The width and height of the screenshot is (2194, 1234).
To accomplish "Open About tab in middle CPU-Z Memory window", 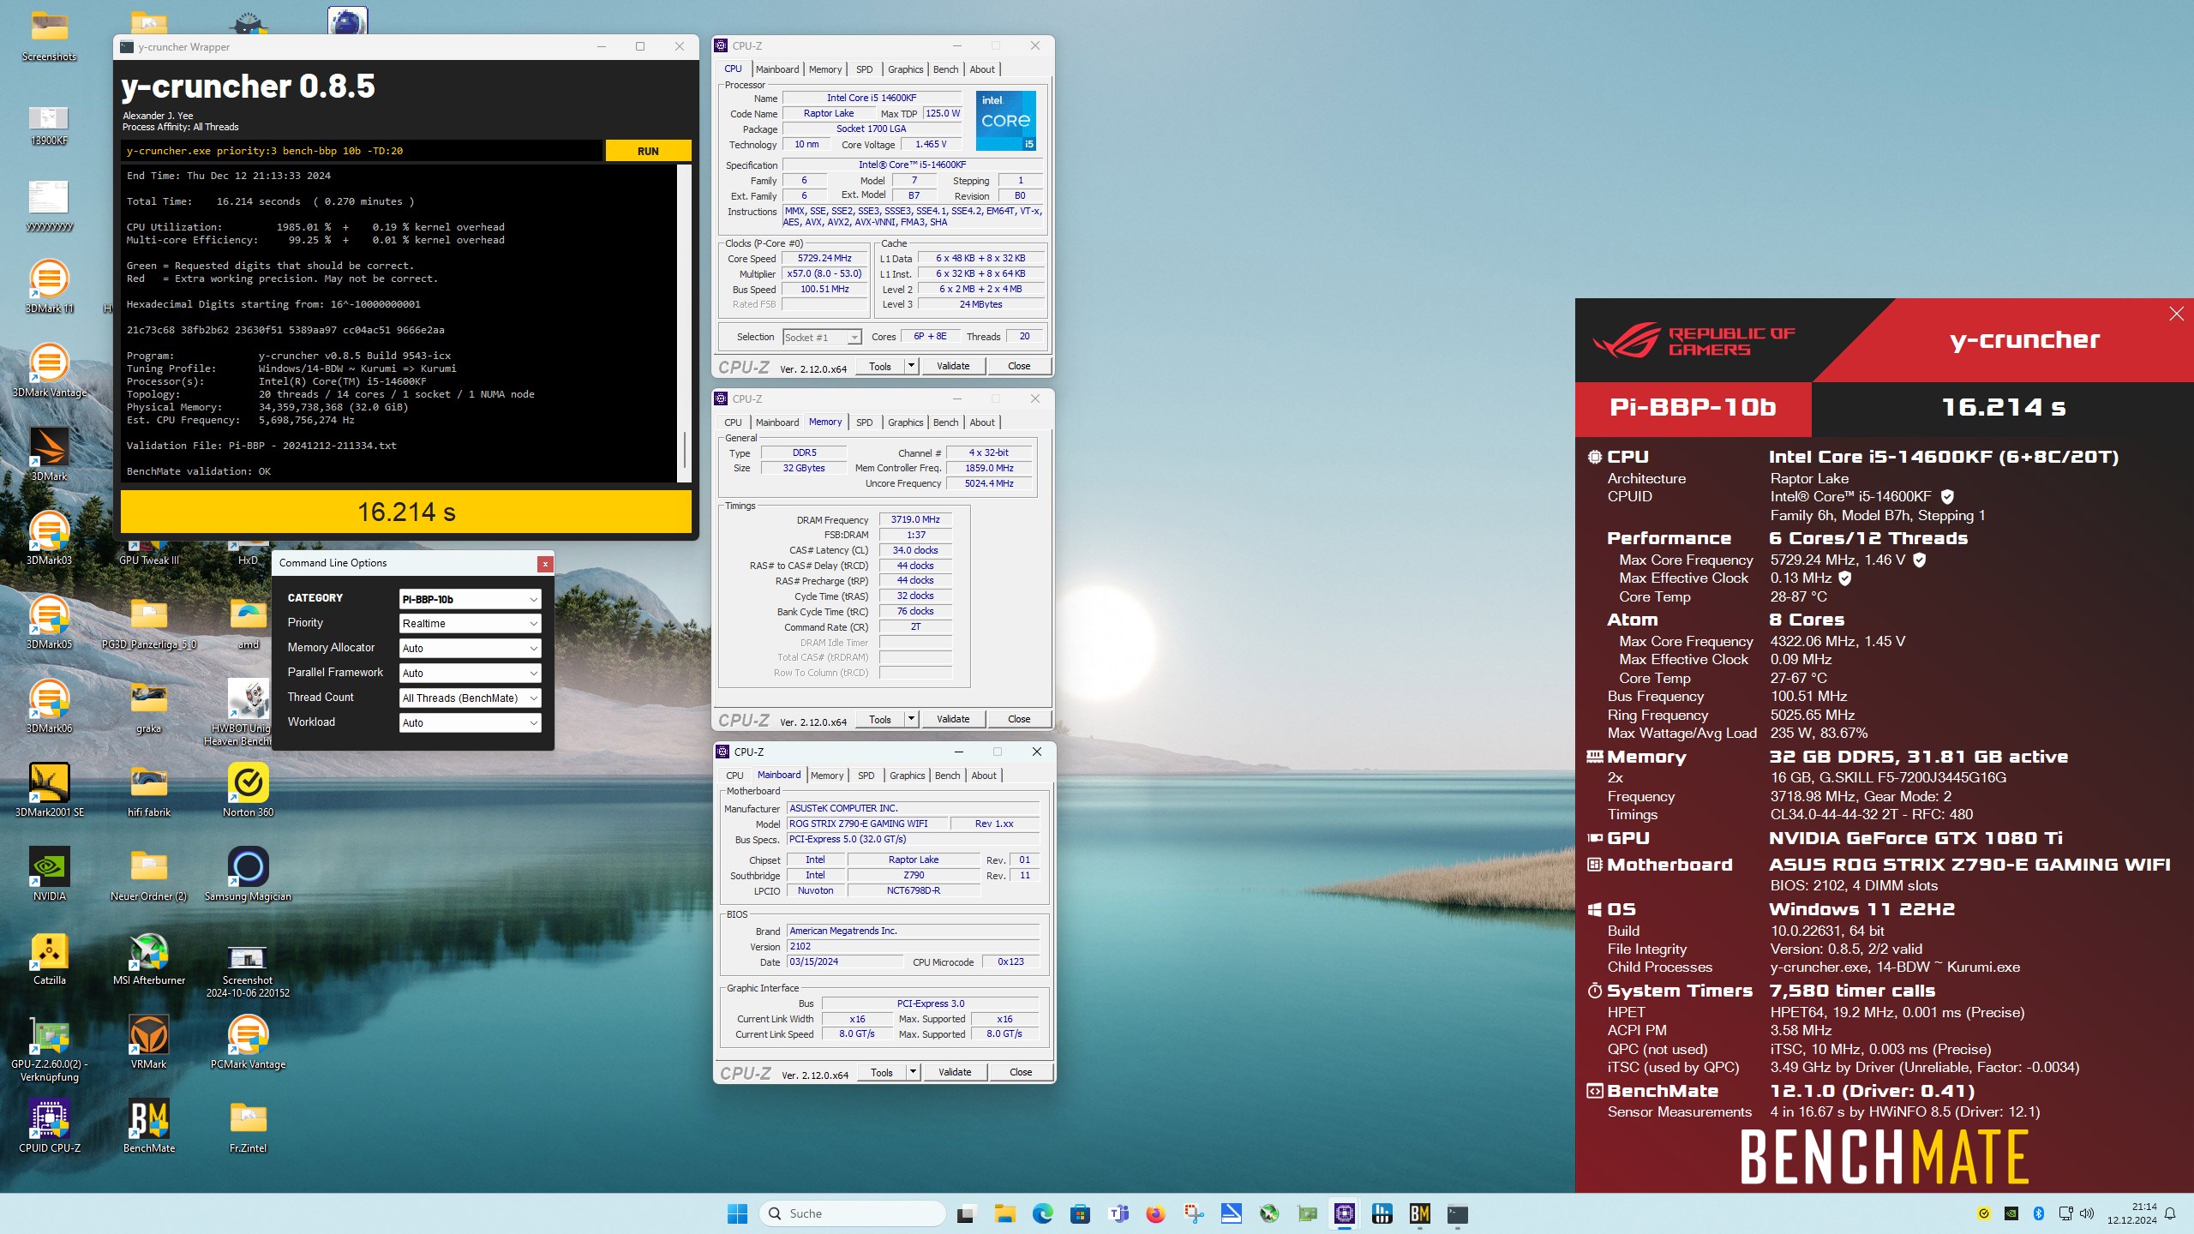I will point(982,422).
